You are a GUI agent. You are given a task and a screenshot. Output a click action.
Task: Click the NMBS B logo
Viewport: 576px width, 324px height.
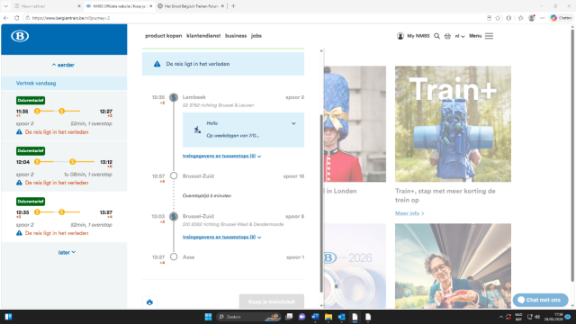[x=20, y=36]
